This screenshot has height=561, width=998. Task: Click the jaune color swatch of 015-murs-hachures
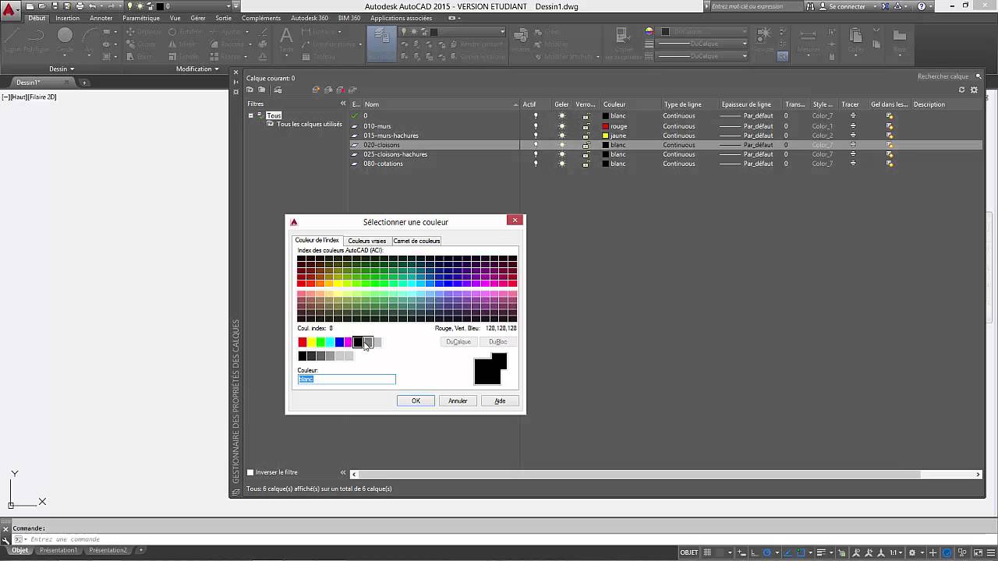(x=606, y=136)
